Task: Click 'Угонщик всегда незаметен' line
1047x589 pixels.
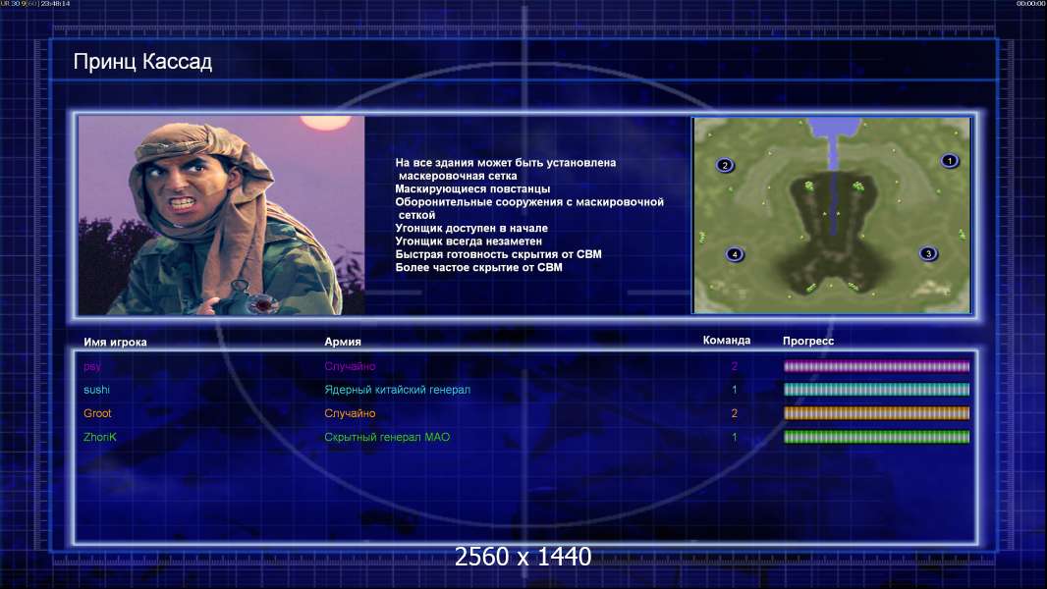Action: coord(468,241)
